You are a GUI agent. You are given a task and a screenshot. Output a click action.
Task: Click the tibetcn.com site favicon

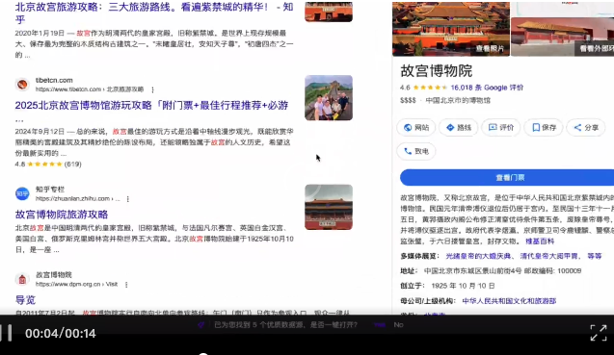point(22,85)
